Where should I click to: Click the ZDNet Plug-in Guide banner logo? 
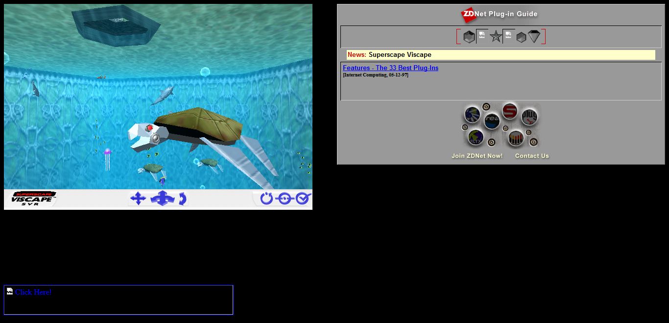[500, 14]
